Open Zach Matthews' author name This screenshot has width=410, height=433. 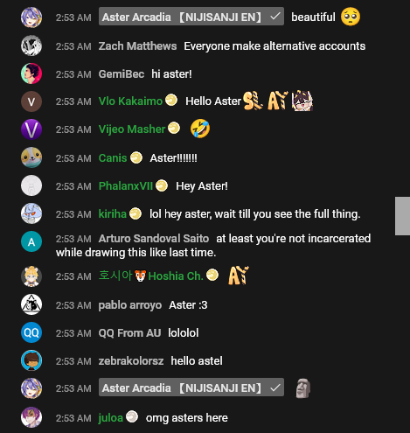pyautogui.click(x=137, y=46)
